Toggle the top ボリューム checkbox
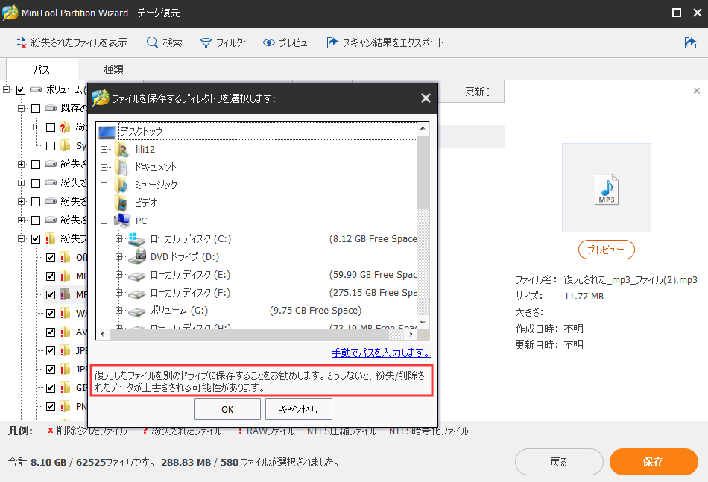Viewport: 708px width, 482px height. point(21,90)
